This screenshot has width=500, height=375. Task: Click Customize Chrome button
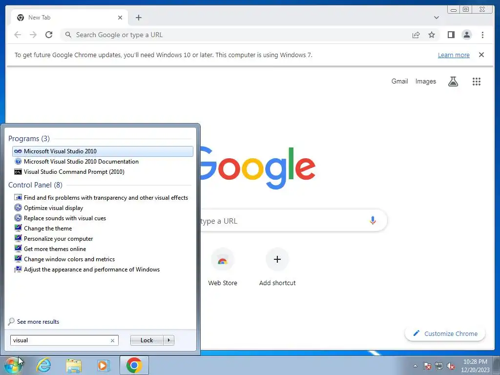click(445, 333)
